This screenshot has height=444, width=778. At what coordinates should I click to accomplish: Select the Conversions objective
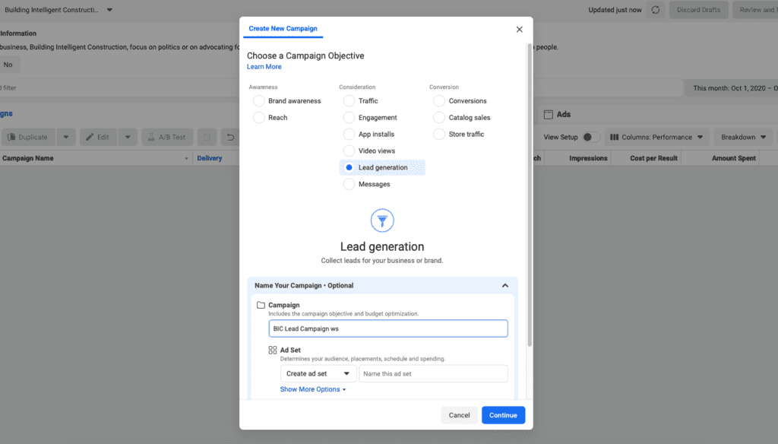coord(438,100)
